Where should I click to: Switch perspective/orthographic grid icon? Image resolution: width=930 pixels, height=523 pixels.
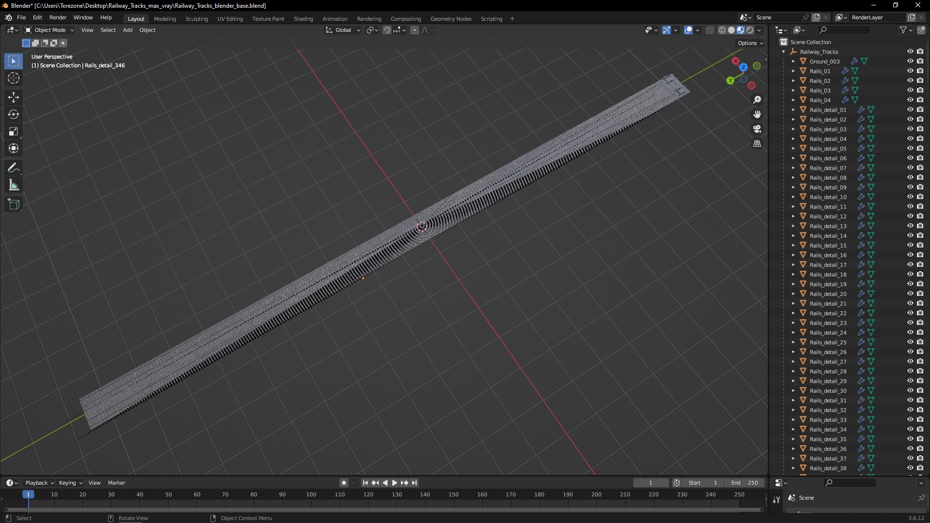click(x=757, y=144)
